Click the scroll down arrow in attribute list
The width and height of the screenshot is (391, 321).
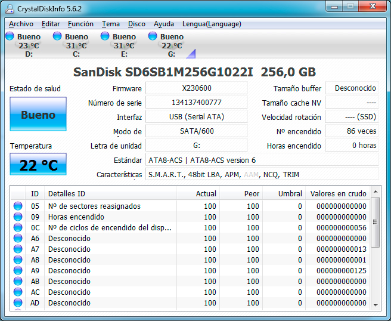pos(375,304)
